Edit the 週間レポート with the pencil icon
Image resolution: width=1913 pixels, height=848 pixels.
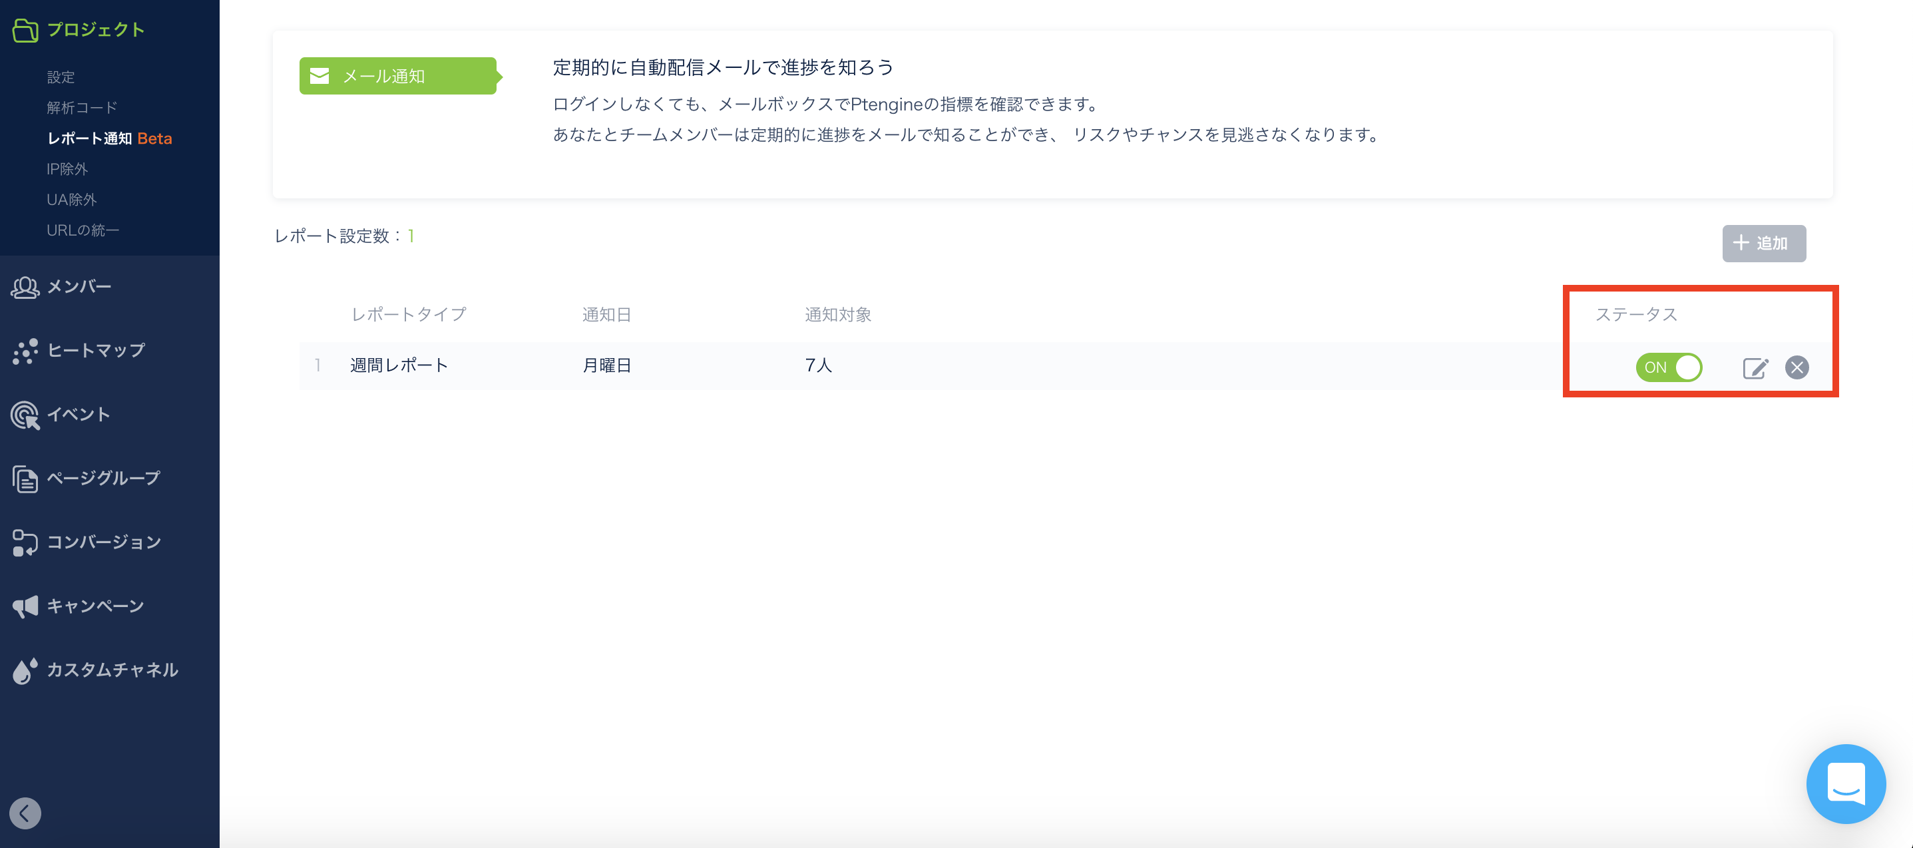click(1755, 367)
